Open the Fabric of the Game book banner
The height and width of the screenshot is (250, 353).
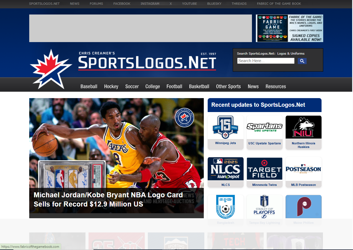click(x=289, y=28)
